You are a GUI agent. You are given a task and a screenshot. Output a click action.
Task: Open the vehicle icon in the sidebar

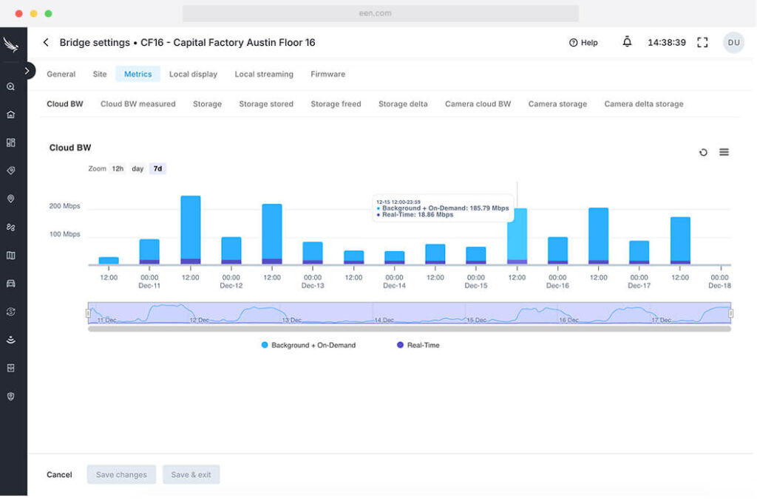click(x=10, y=284)
